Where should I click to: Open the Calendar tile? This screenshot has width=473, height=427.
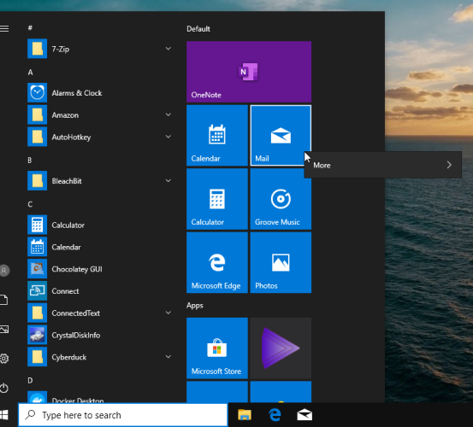pyautogui.click(x=217, y=136)
